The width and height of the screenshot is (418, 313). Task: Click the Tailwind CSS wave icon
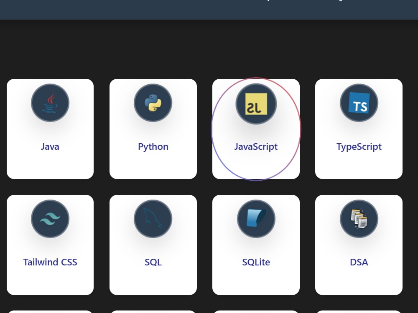pos(50,219)
